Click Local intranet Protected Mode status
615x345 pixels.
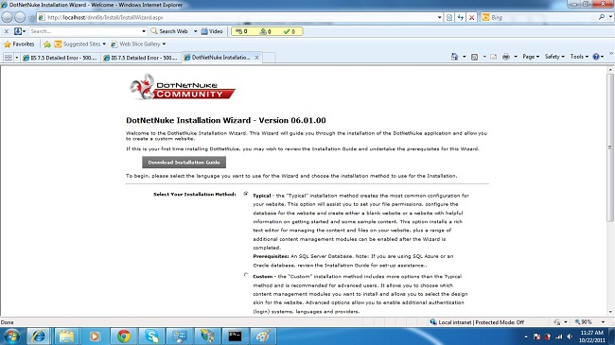click(477, 322)
